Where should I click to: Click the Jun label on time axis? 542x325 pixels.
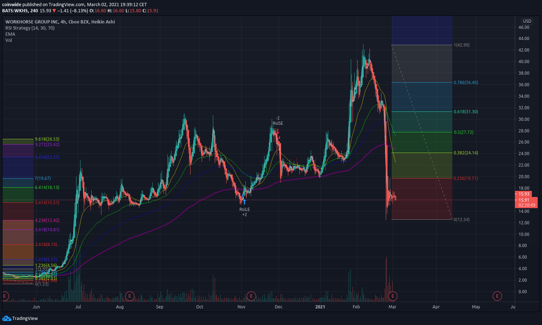pos(36,307)
